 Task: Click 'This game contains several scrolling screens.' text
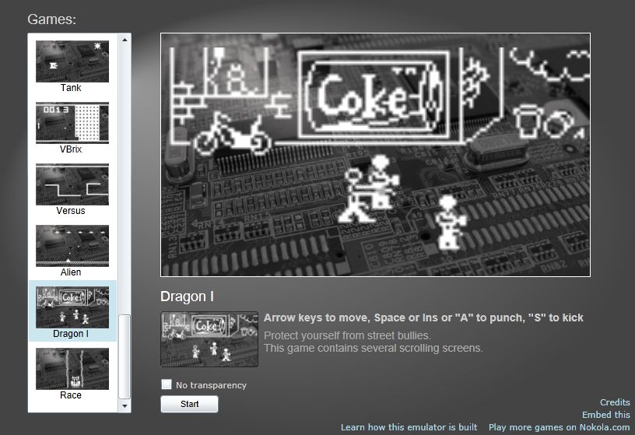pyautogui.click(x=374, y=349)
